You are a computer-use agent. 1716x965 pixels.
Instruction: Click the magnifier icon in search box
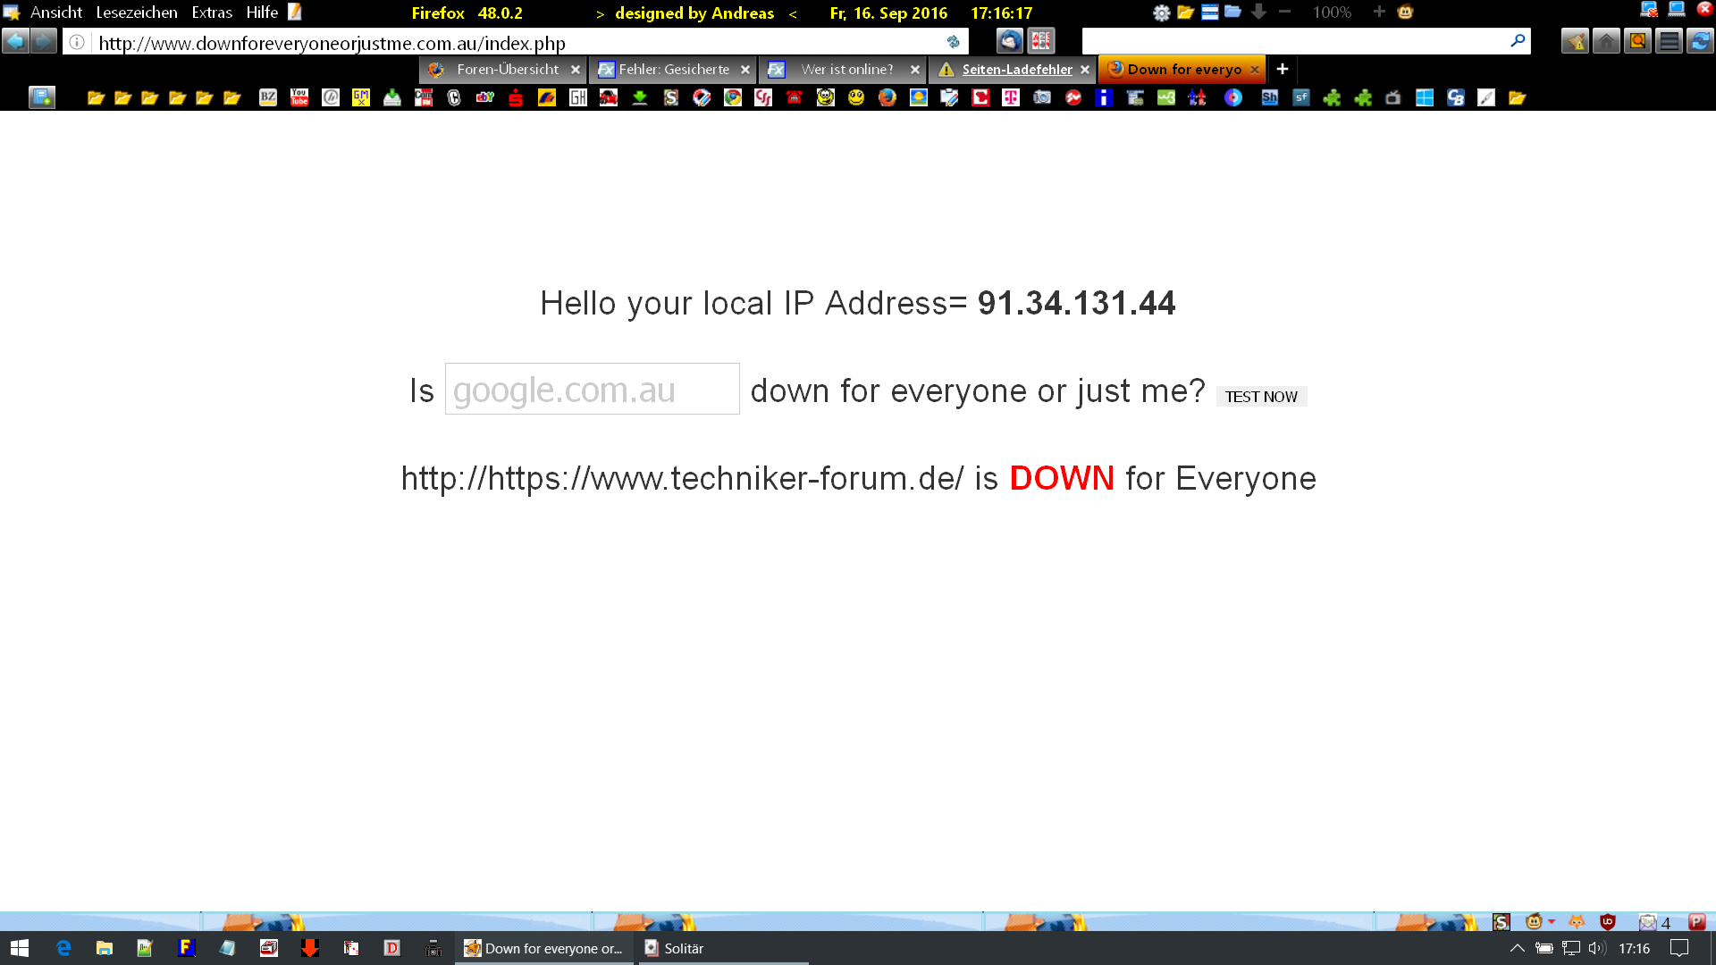pos(1517,41)
